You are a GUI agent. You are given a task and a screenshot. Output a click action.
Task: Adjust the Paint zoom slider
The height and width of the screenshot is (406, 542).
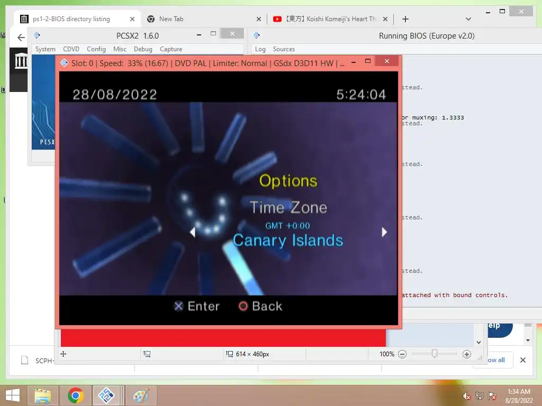[x=435, y=354]
